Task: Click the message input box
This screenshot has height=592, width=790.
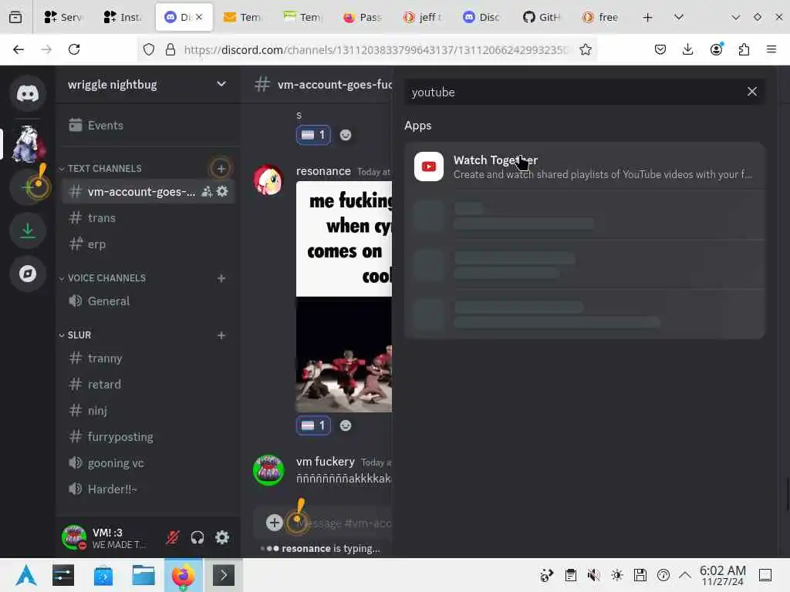Action: pyautogui.click(x=343, y=523)
